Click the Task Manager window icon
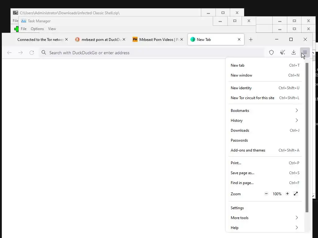 [x=24, y=21]
